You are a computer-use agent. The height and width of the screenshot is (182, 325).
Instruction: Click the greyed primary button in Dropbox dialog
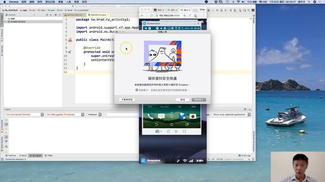tap(199, 100)
